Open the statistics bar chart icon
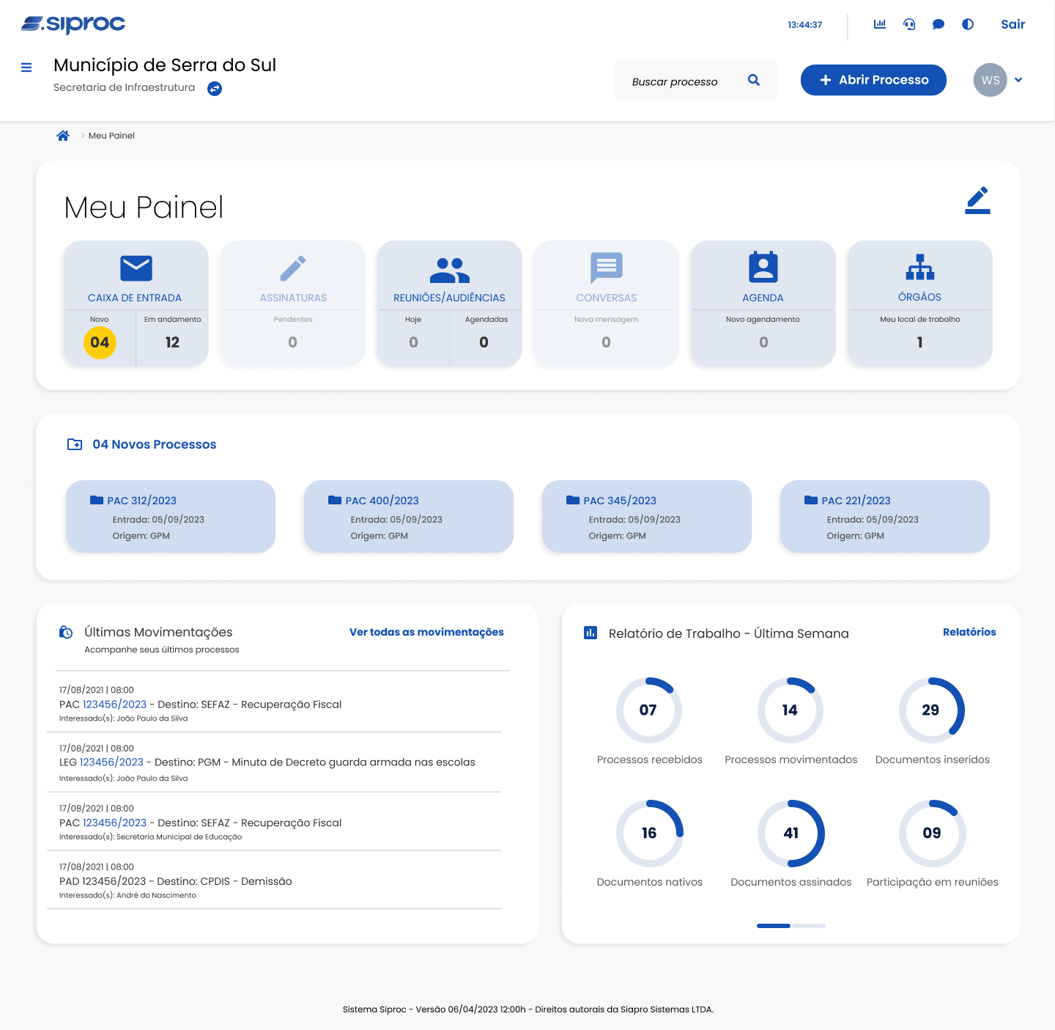 (x=879, y=23)
